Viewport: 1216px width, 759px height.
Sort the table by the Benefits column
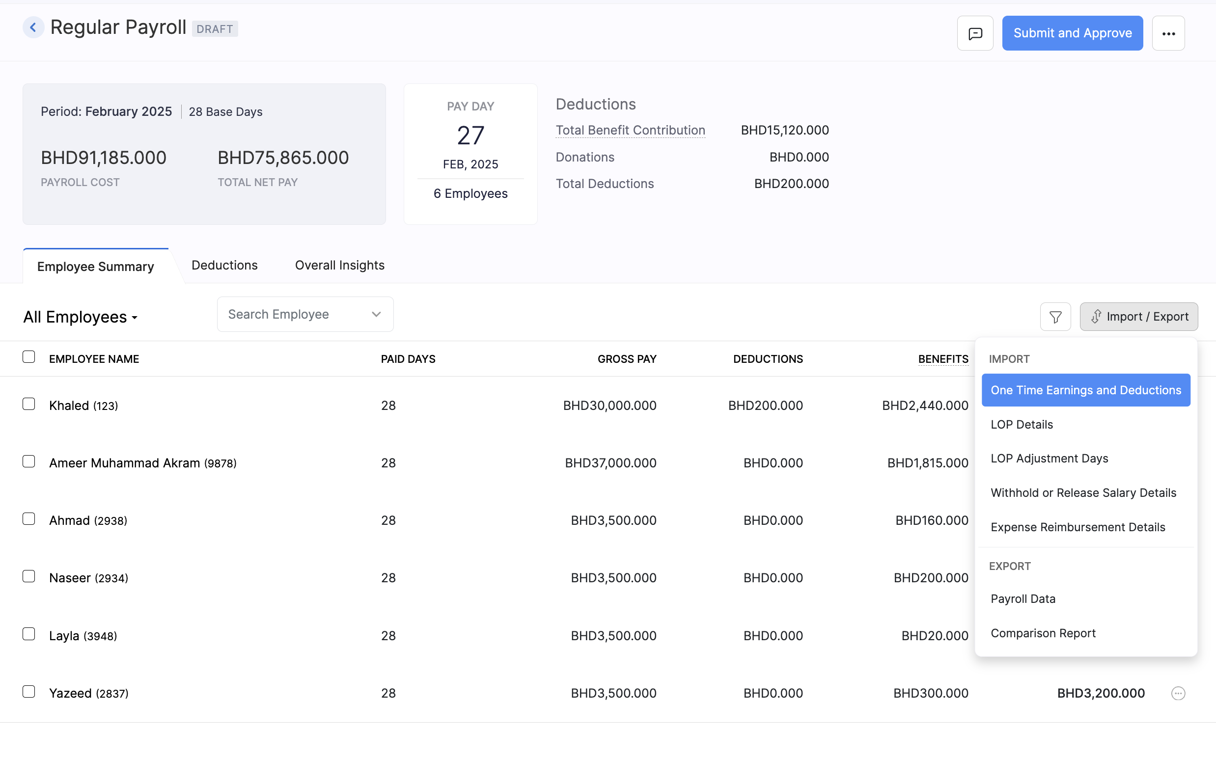pos(943,358)
